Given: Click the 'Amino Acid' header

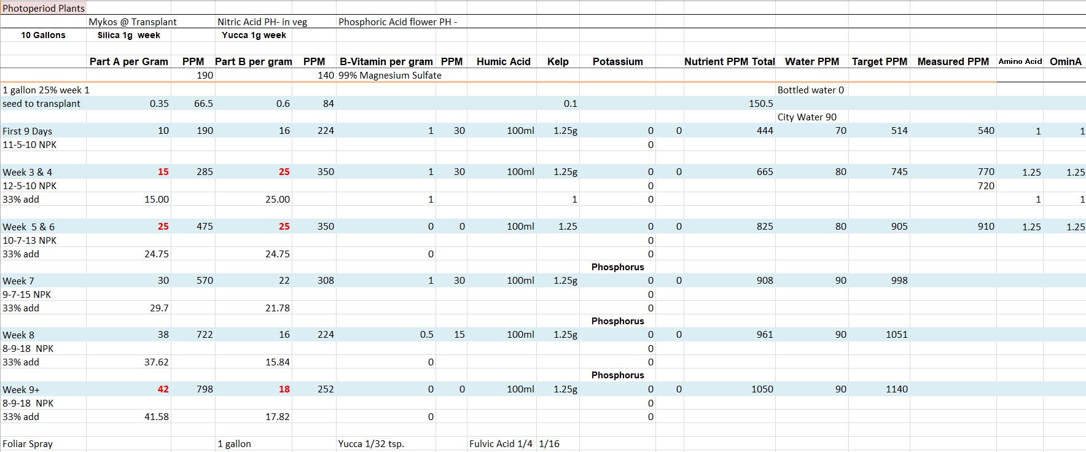Looking at the screenshot, I should coord(1020,61).
